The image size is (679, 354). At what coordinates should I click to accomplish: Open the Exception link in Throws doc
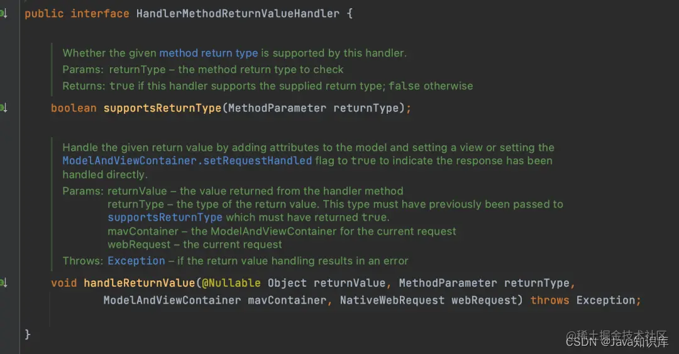click(x=136, y=261)
